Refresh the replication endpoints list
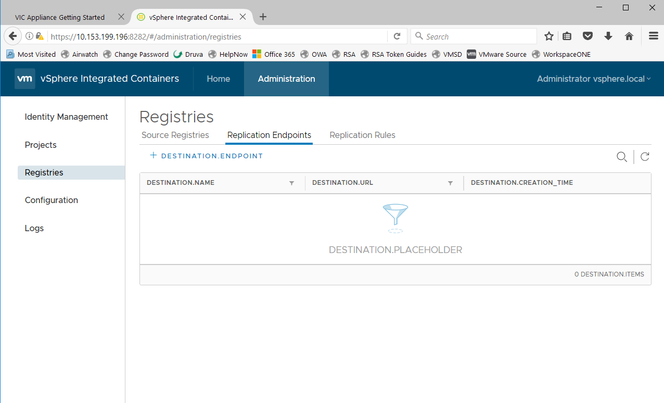Image resolution: width=664 pixels, height=403 pixels. tap(645, 157)
